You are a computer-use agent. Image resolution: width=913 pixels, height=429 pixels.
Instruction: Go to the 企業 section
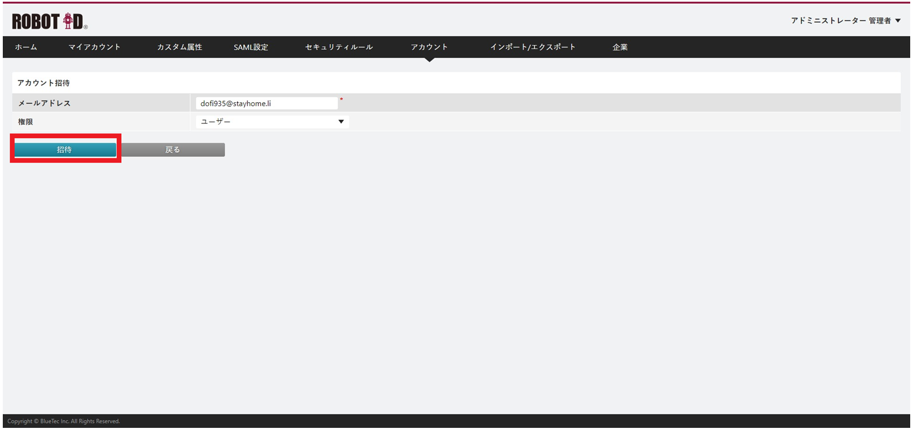(x=620, y=47)
